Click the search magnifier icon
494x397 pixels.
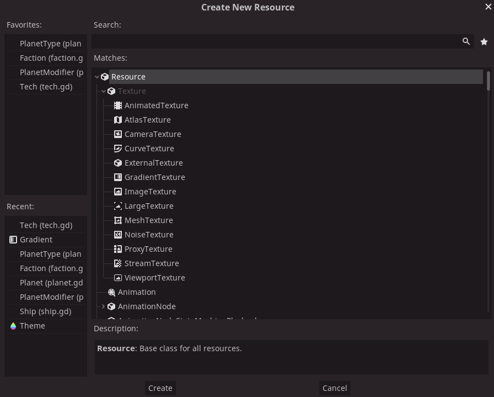point(466,41)
